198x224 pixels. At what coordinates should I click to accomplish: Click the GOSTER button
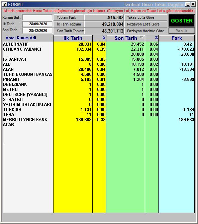coord(182,21)
